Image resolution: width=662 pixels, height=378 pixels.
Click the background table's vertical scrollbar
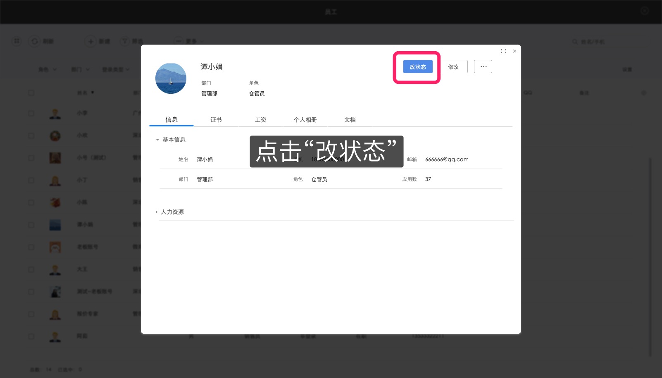pos(650,256)
